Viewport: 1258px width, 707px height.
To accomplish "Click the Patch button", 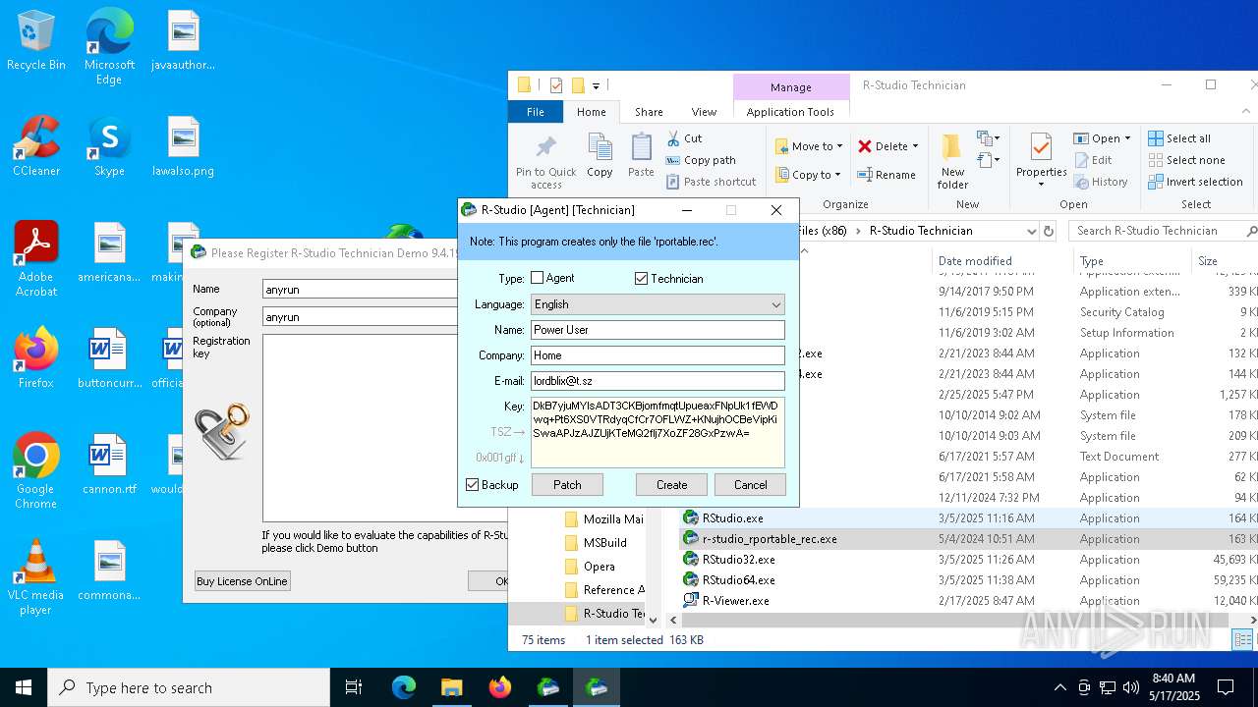I will 567,484.
